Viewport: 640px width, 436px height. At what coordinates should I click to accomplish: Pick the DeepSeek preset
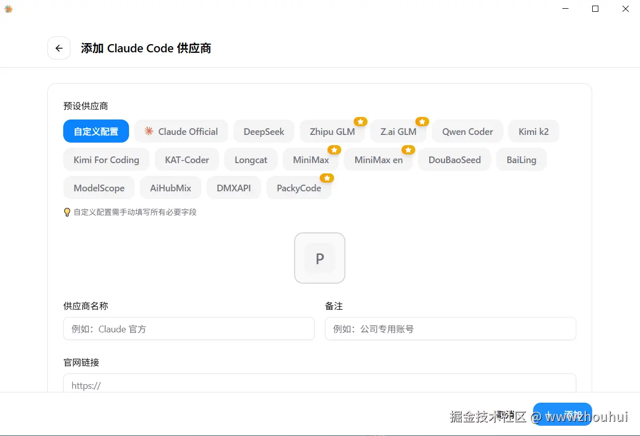point(264,131)
